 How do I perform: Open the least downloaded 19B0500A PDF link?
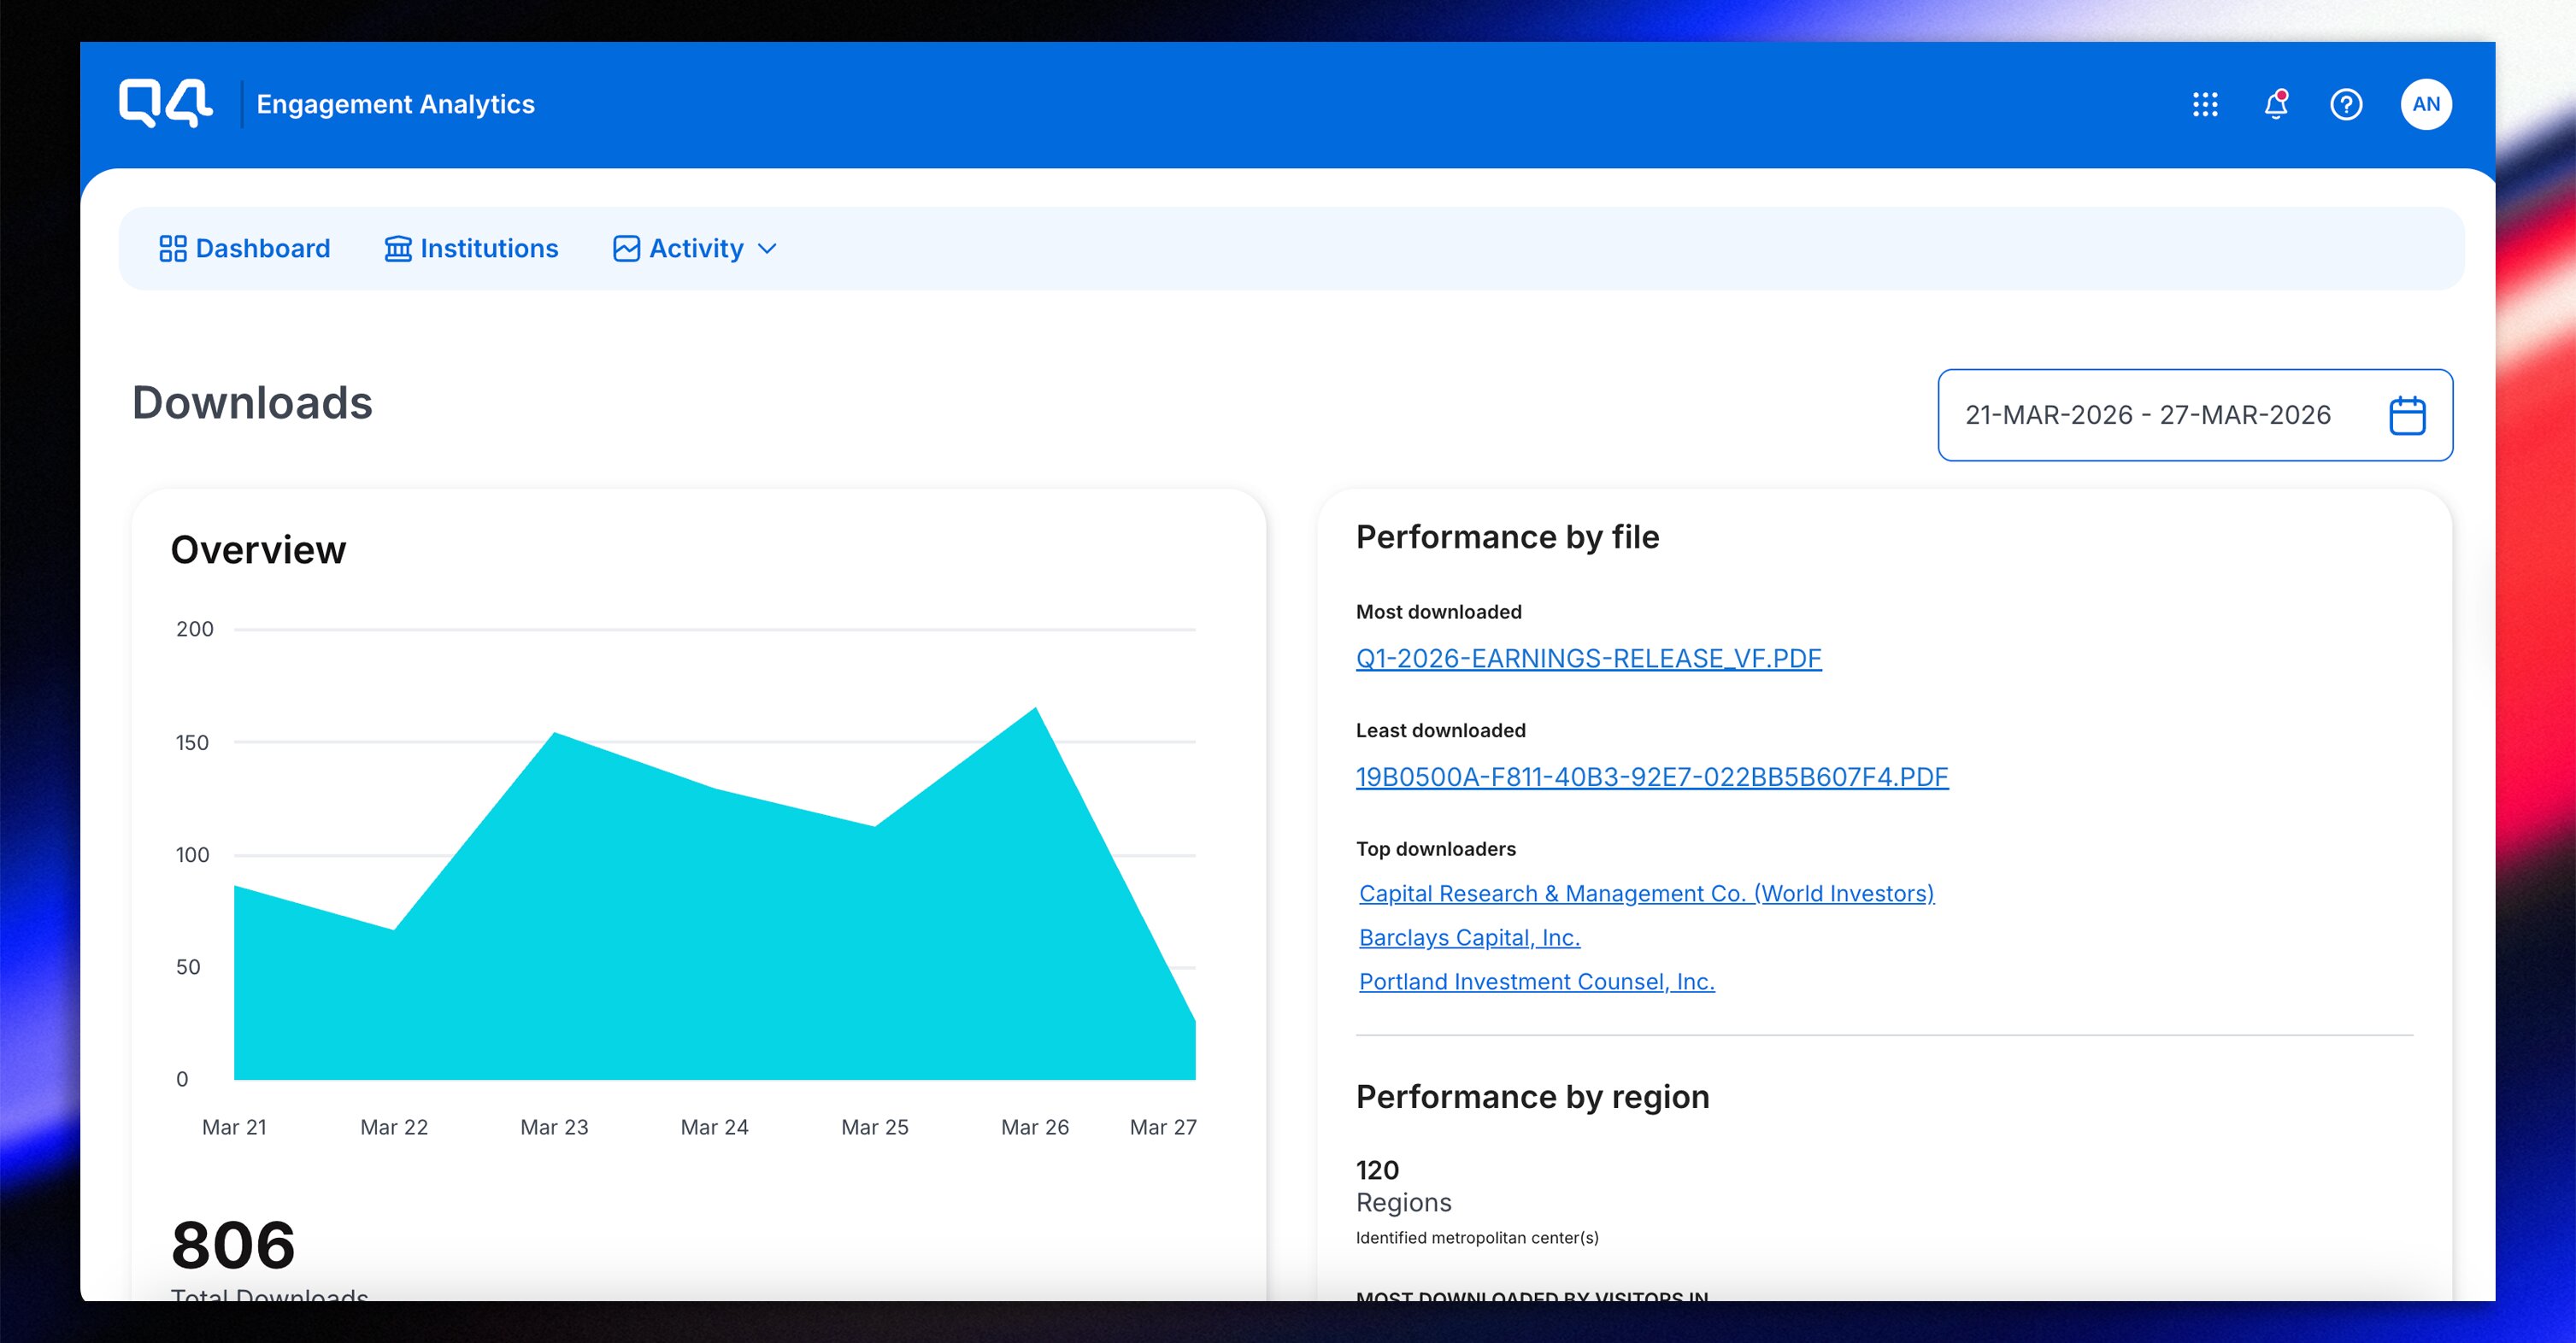[x=1651, y=777]
